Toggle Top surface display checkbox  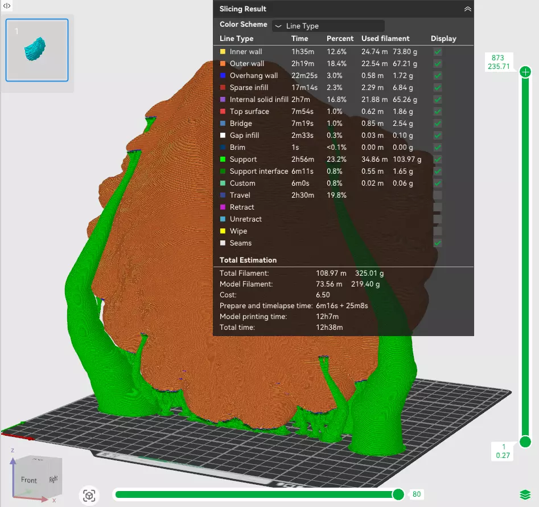438,112
